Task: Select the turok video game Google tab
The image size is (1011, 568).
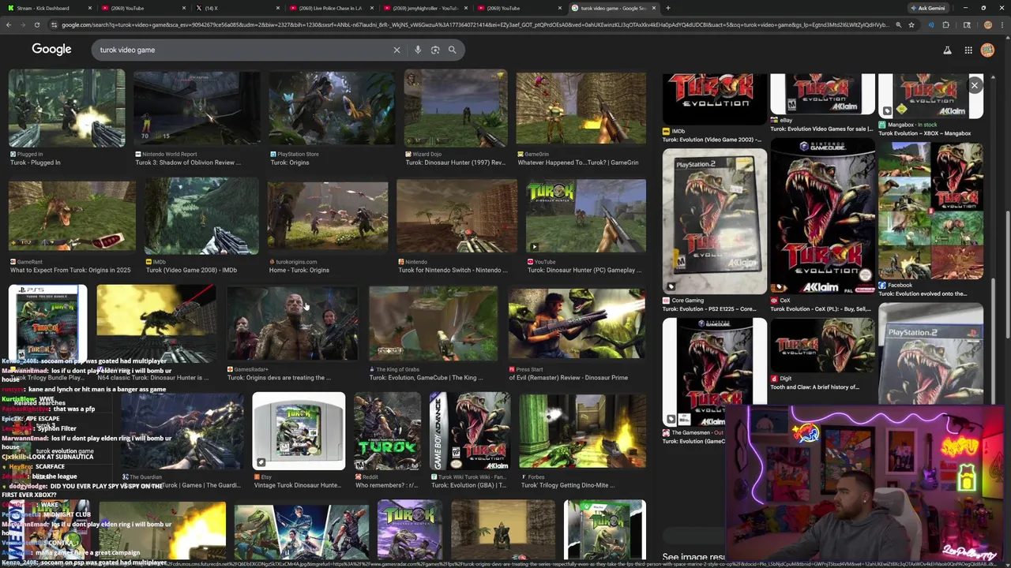Action: 614,8
